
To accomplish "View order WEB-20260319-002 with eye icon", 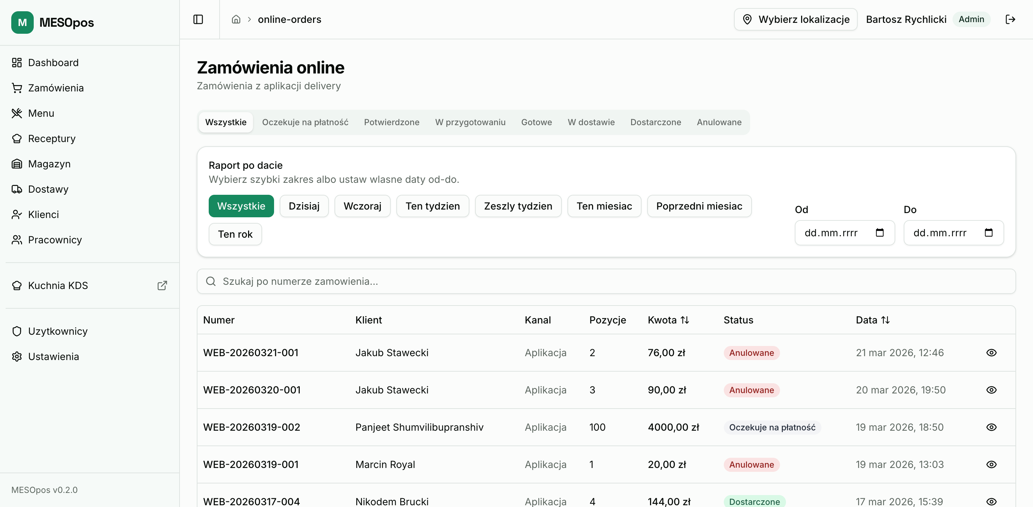I will pyautogui.click(x=991, y=427).
